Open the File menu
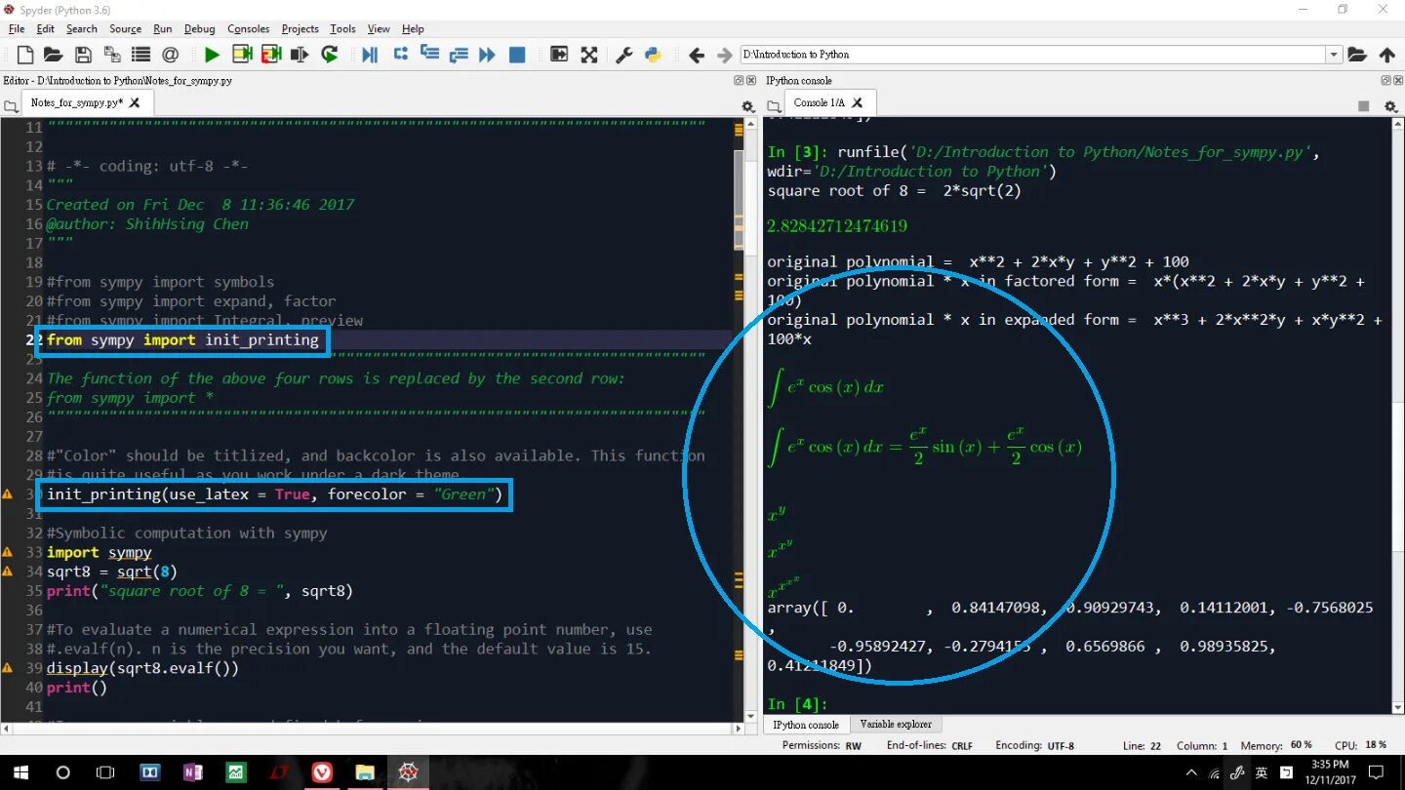Image resolution: width=1405 pixels, height=790 pixels. click(17, 29)
